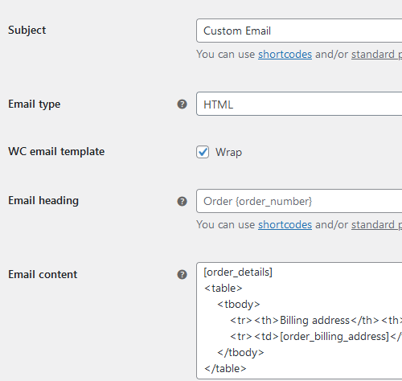Click the Wrap label text
Viewport: 402px width, 381px height.
tap(228, 153)
